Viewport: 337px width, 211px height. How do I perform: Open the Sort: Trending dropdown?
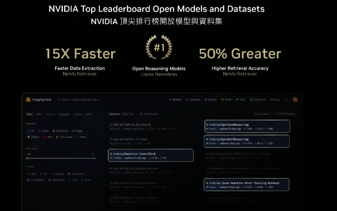[x=286, y=114]
